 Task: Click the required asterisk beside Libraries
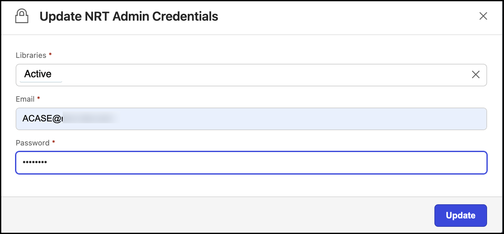coord(50,55)
